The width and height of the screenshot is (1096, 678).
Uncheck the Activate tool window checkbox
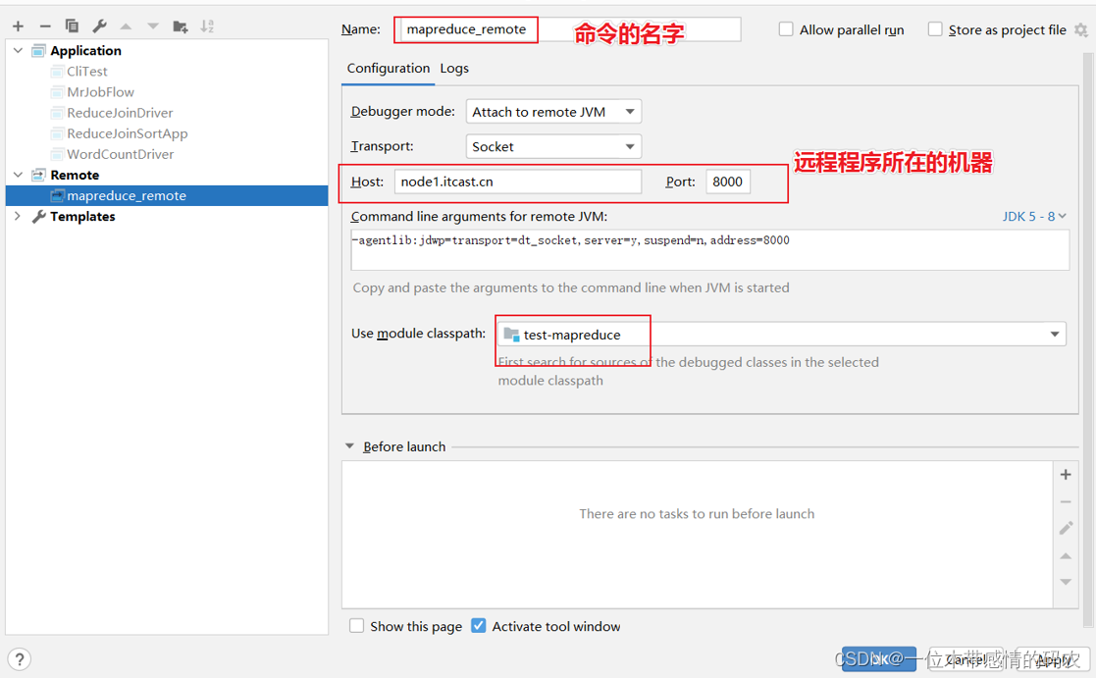click(479, 626)
